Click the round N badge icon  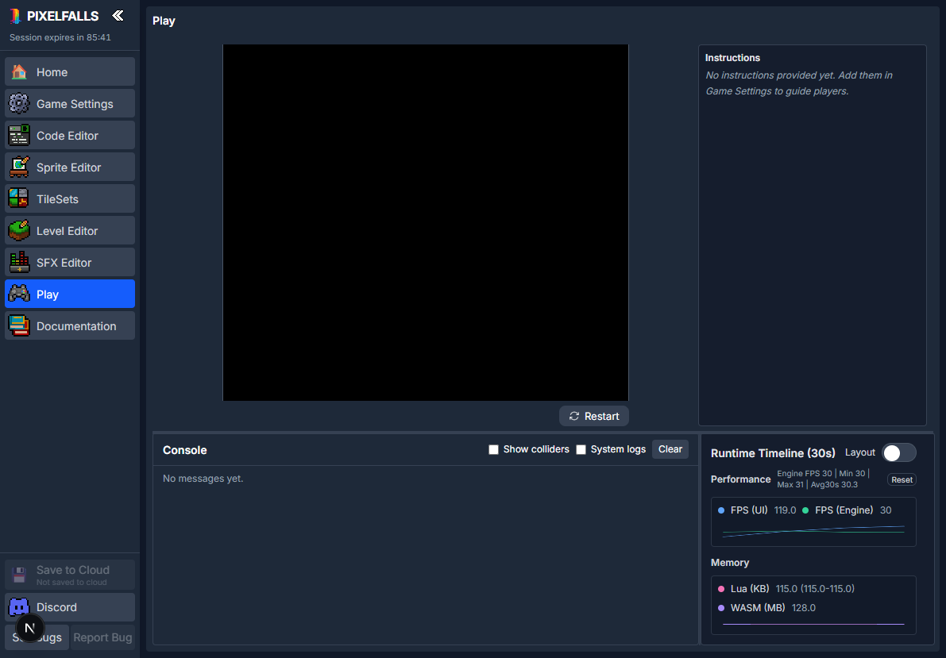(29, 628)
